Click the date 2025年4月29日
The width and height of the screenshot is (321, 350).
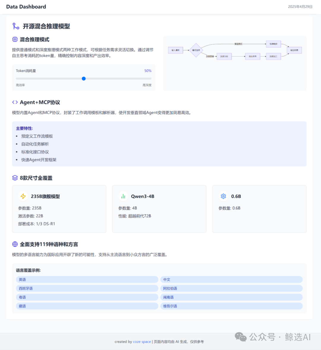300,7
